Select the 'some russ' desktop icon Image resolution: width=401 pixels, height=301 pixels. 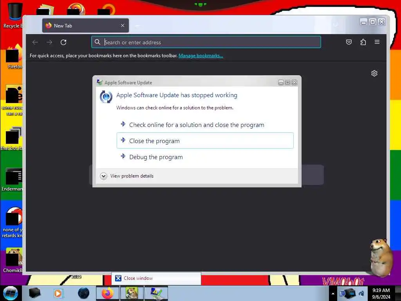[x=12, y=100]
